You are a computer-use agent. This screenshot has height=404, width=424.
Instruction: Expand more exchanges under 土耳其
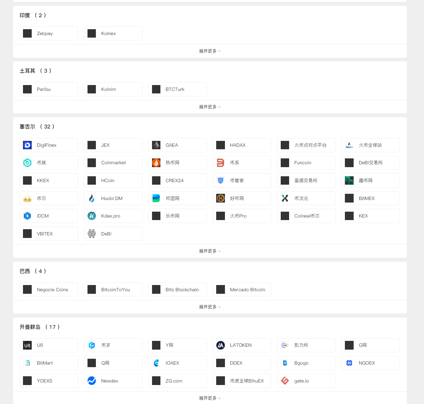(210, 107)
